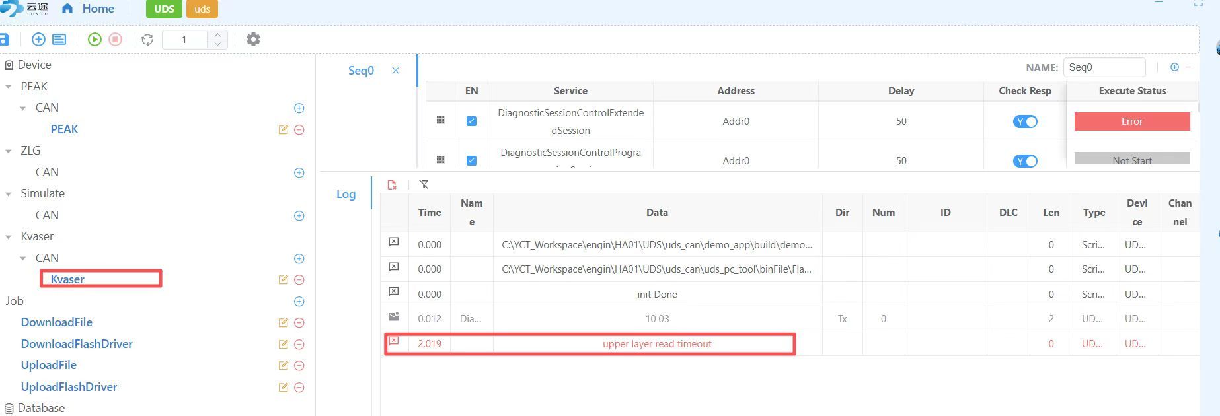Image resolution: width=1220 pixels, height=416 pixels.
Task: Remove Kvaser device using minus icon
Action: coord(299,280)
